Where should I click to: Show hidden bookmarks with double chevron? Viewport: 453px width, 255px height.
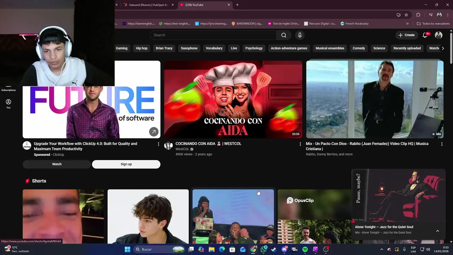pos(407,24)
